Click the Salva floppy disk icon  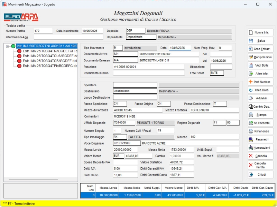251,41
